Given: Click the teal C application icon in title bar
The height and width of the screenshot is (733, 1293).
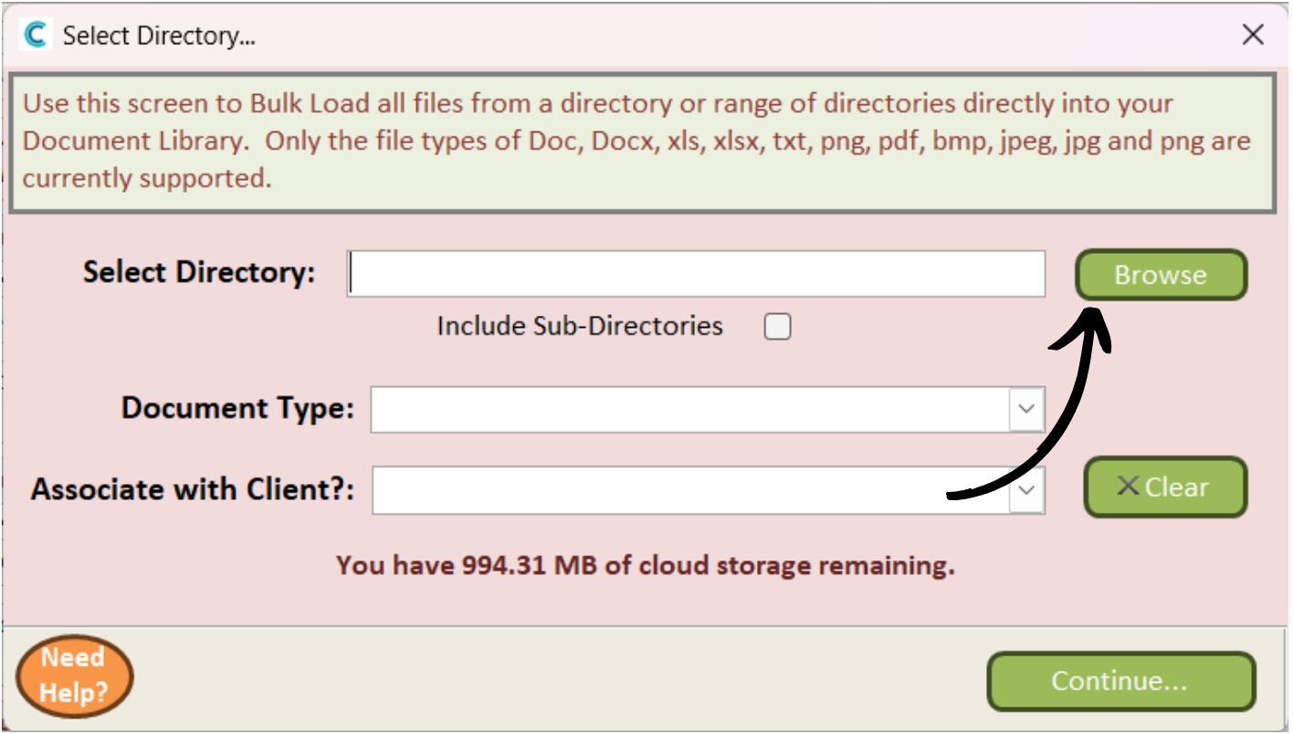Looking at the screenshot, I should (x=36, y=36).
